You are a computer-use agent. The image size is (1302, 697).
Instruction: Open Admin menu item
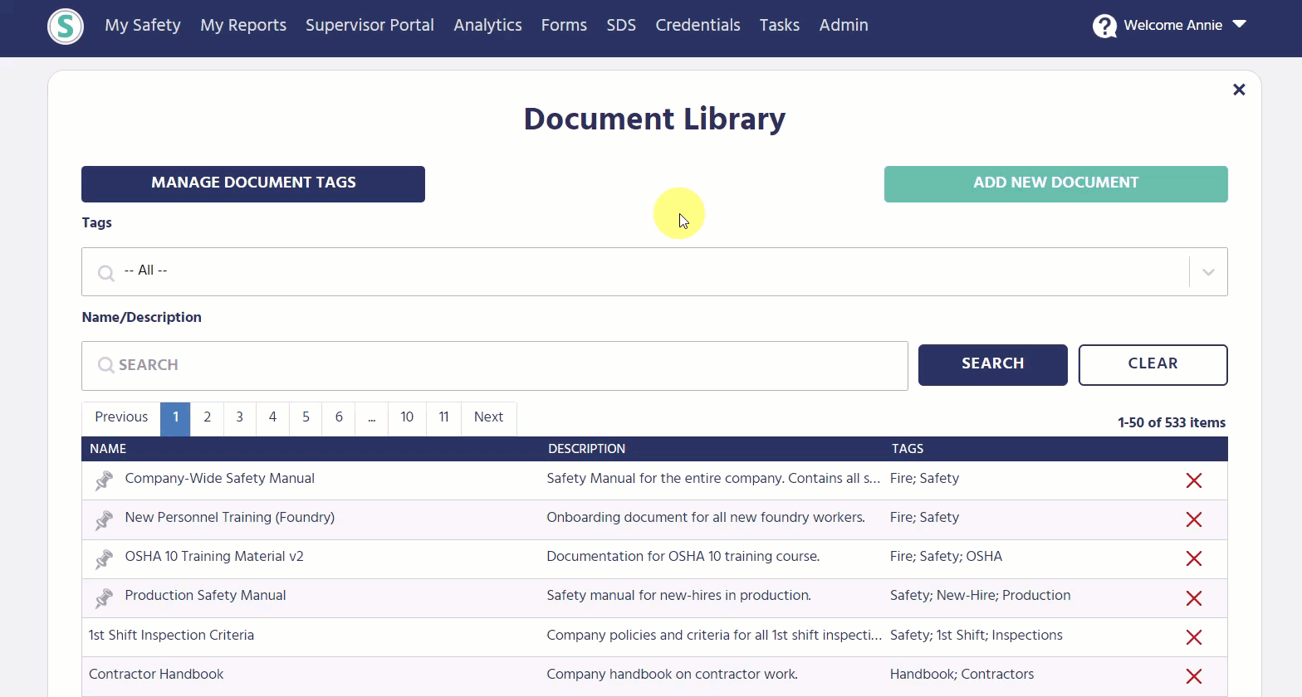[x=844, y=25]
